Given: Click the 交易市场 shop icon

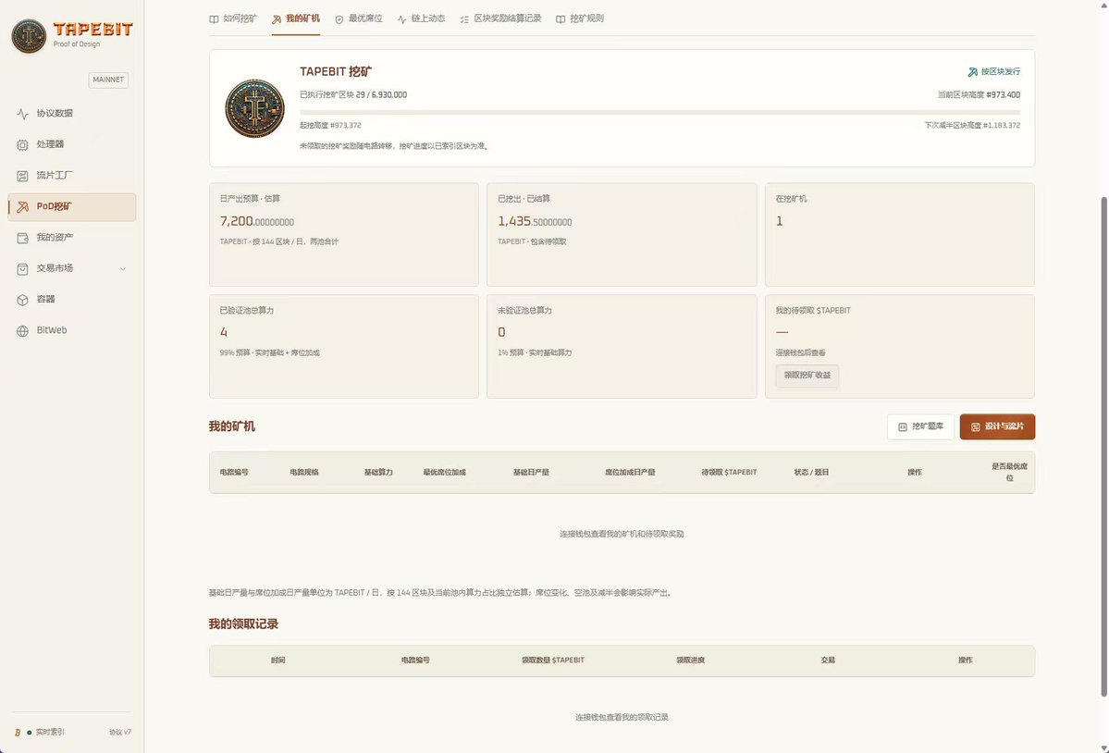Looking at the screenshot, I should (x=22, y=268).
